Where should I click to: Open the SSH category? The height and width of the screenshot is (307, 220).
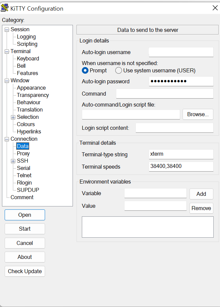(23, 161)
